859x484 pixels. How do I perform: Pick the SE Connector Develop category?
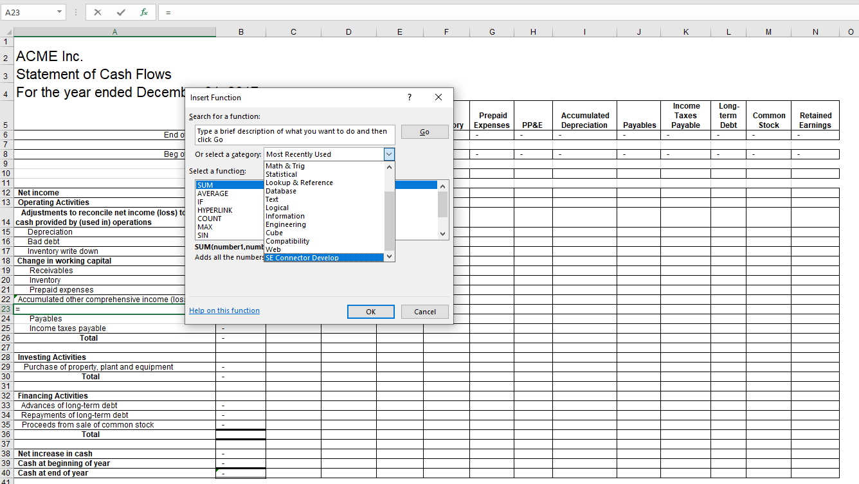point(302,258)
